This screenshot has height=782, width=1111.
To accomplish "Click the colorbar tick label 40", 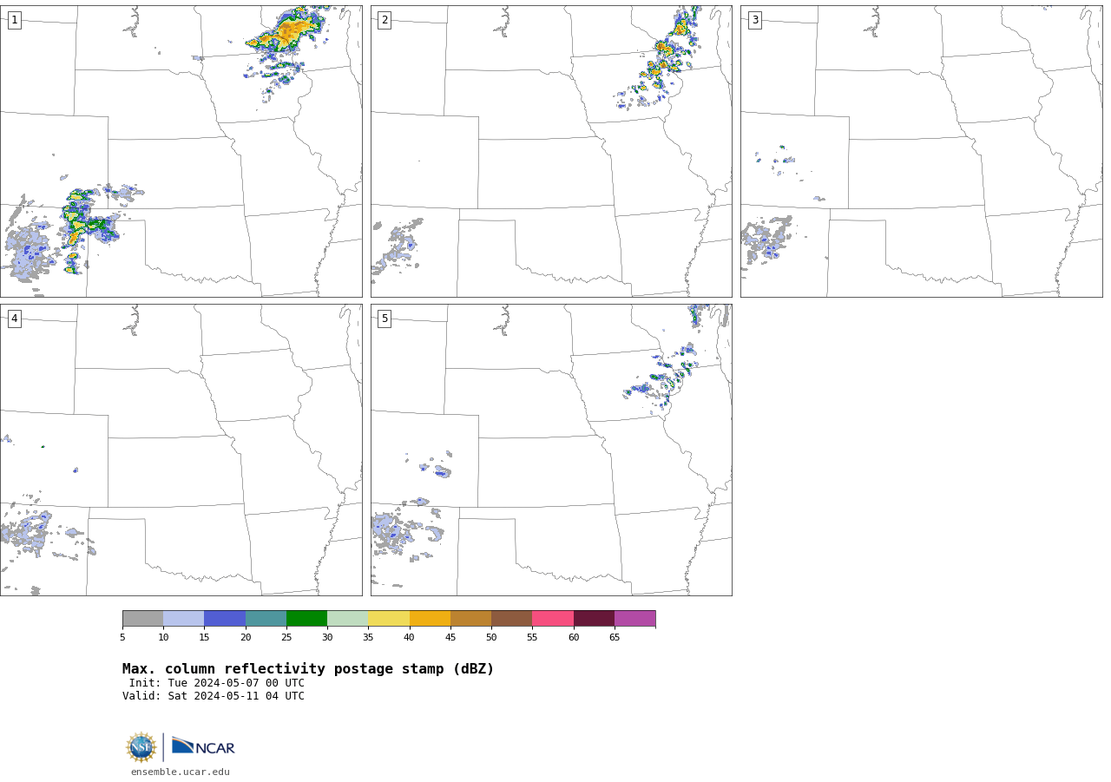I will (409, 638).
